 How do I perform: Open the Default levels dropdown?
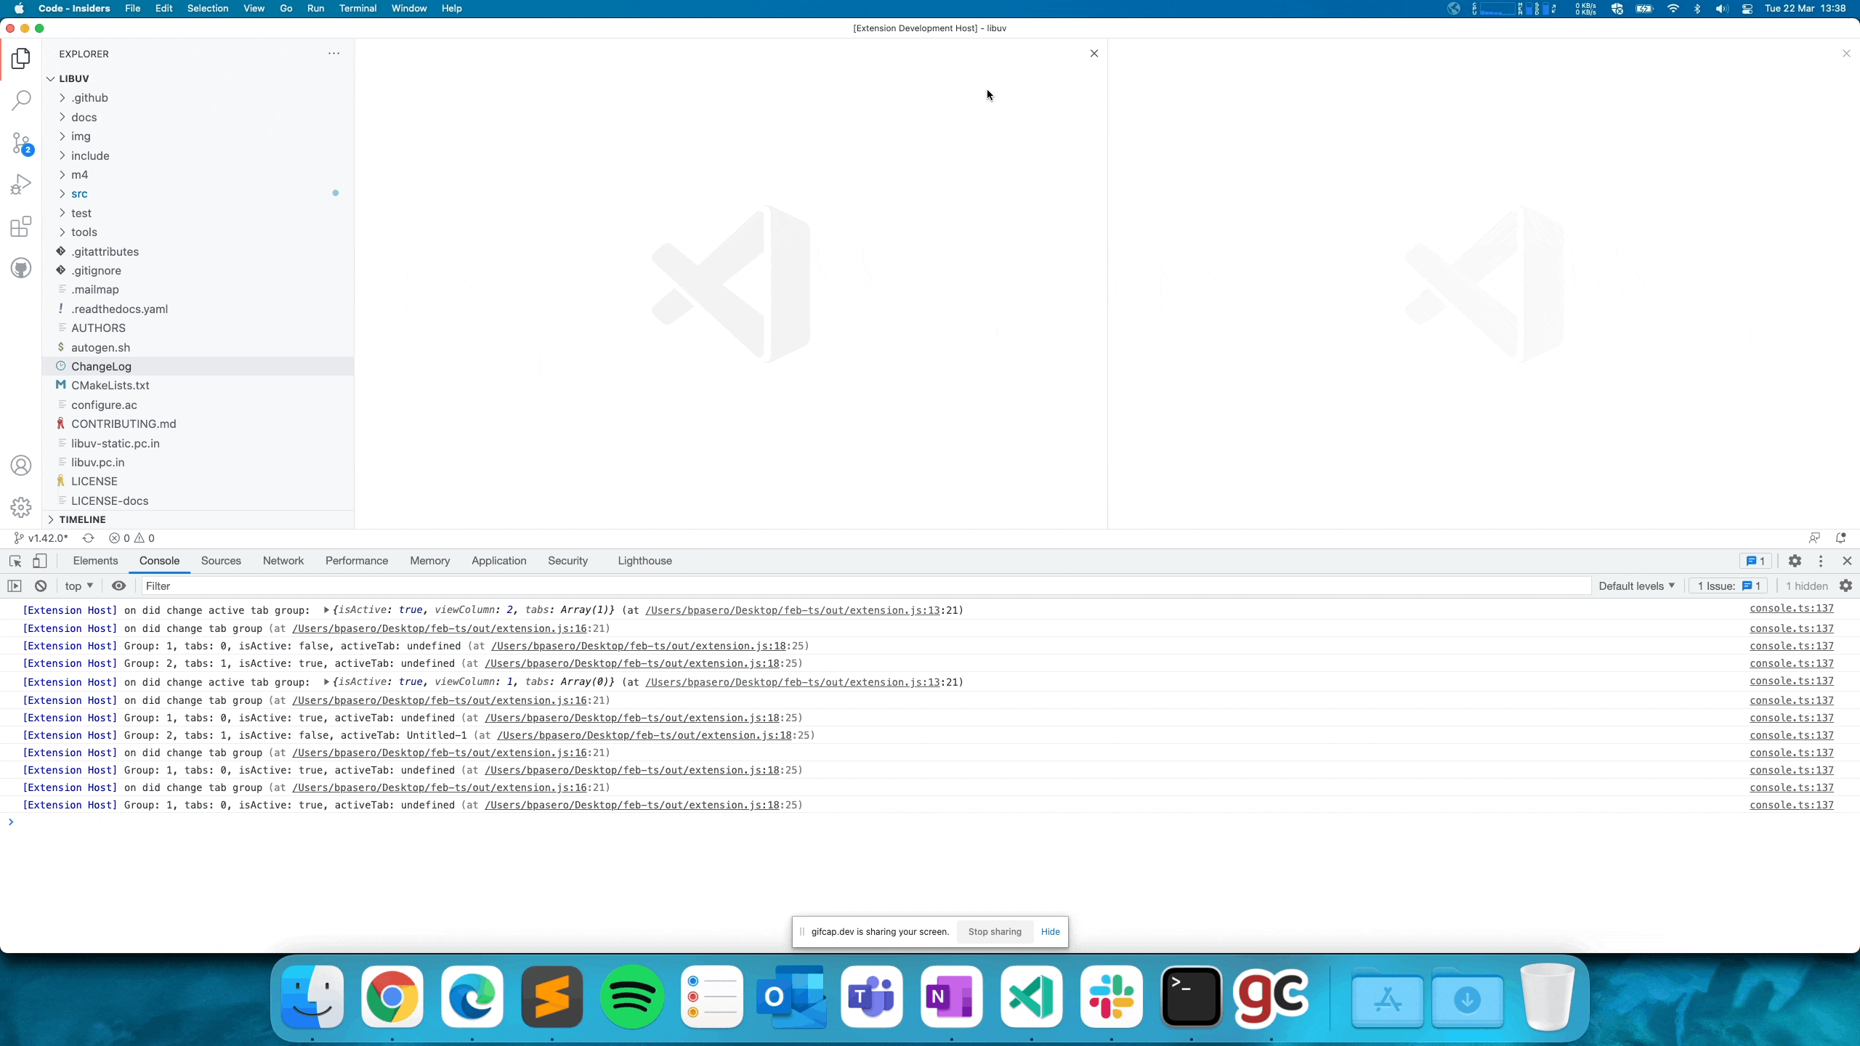[x=1635, y=585]
